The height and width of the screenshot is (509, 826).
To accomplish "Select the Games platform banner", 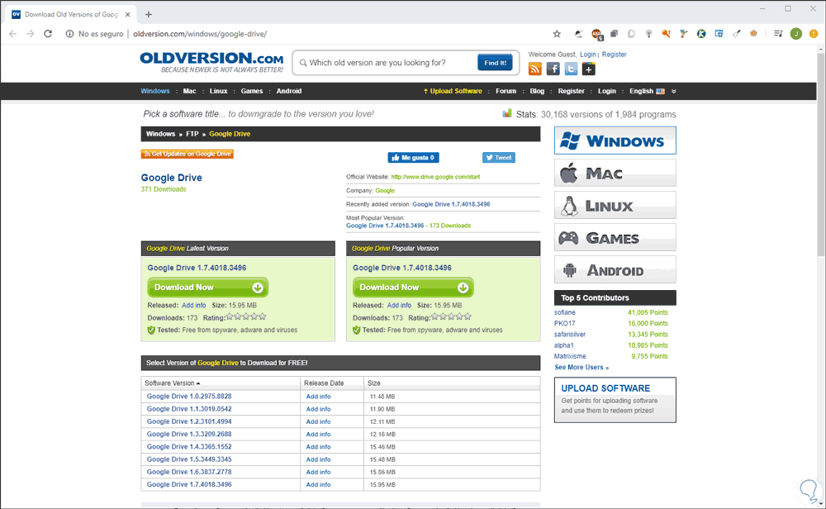I will (x=615, y=238).
